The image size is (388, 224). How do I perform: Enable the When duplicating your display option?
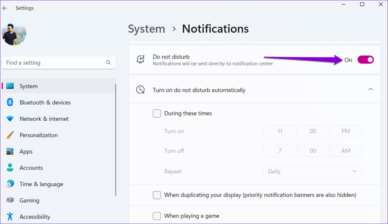point(156,195)
